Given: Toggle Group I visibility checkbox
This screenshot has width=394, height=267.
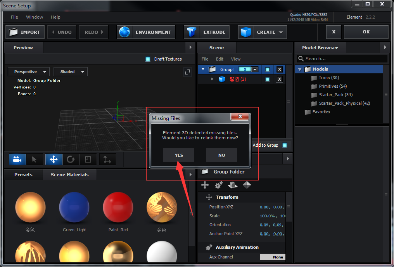Looking at the screenshot, I should pos(268,69).
